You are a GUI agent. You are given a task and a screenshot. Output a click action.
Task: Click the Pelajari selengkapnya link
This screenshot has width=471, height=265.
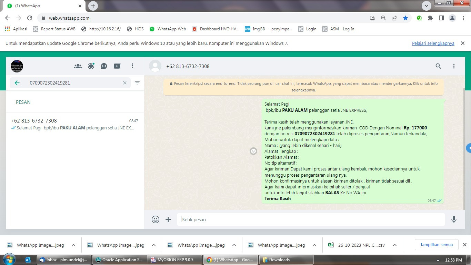(433, 43)
